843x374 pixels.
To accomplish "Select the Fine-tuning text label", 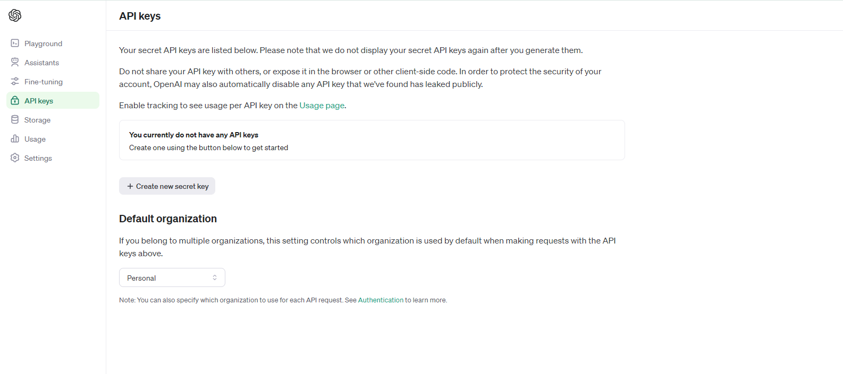I will click(x=44, y=82).
